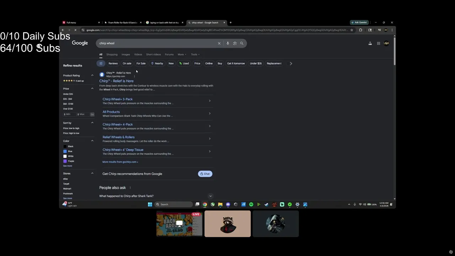This screenshot has width=455, height=256.
Task: Select the On sale filter chip
Action: (x=127, y=63)
